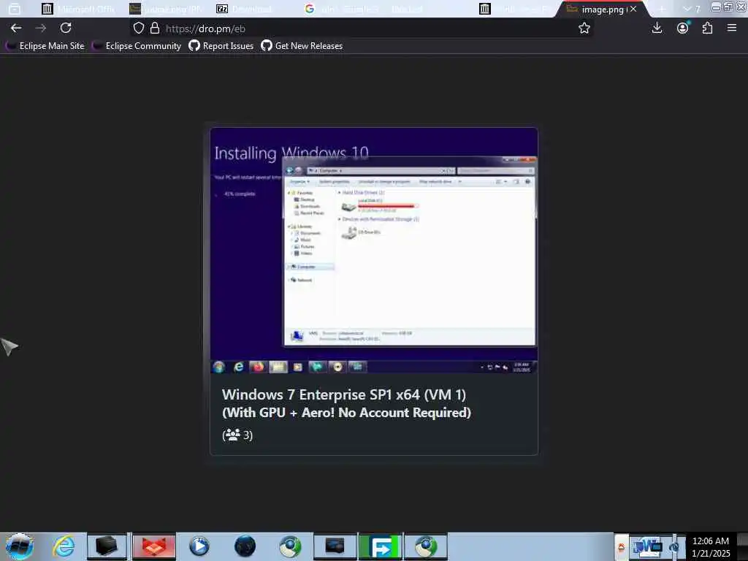Click the Windows 7 VM screenshot thumbnail
The image size is (748, 561).
[x=374, y=251]
